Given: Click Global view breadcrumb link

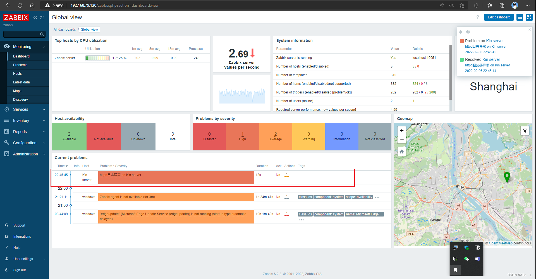Looking at the screenshot, I should pos(89,30).
